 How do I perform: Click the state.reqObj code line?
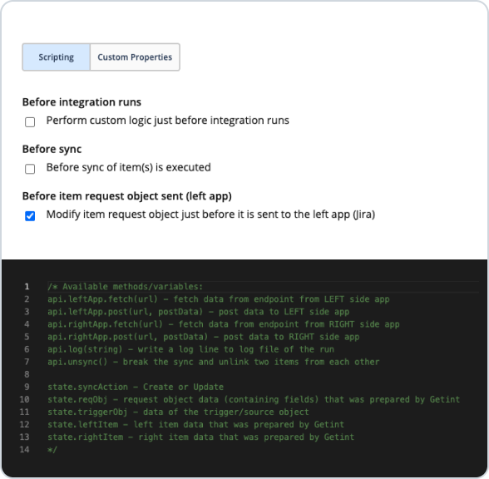254,399
